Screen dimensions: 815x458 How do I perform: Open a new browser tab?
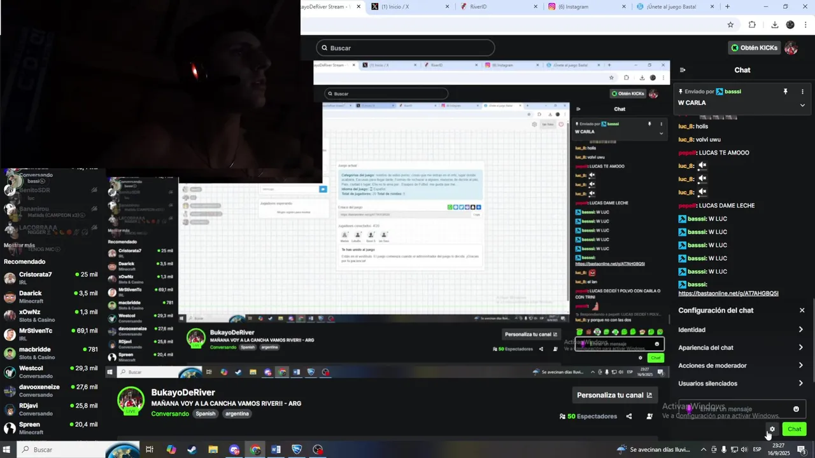click(x=727, y=6)
